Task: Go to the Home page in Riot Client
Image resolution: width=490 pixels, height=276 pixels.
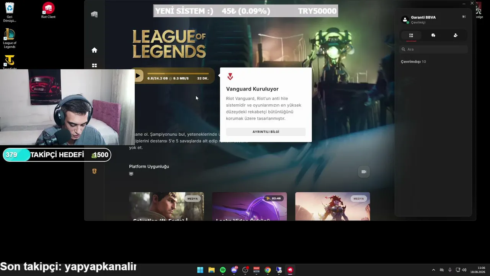Action: (94, 50)
